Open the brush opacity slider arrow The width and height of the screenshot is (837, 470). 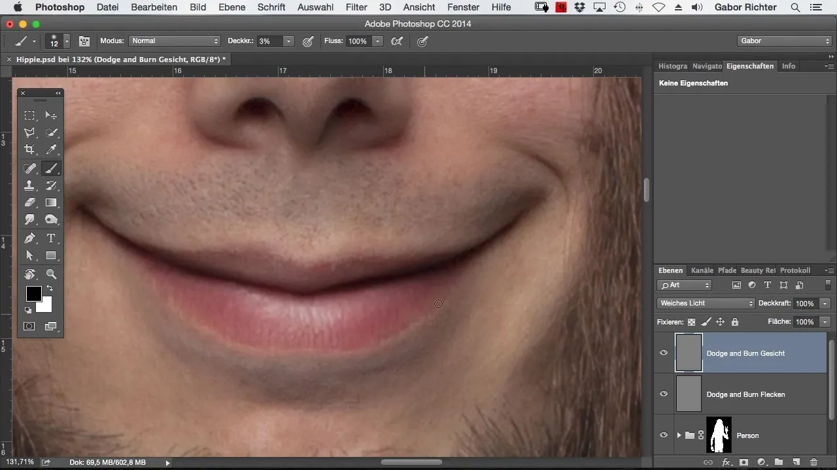pyautogui.click(x=289, y=41)
